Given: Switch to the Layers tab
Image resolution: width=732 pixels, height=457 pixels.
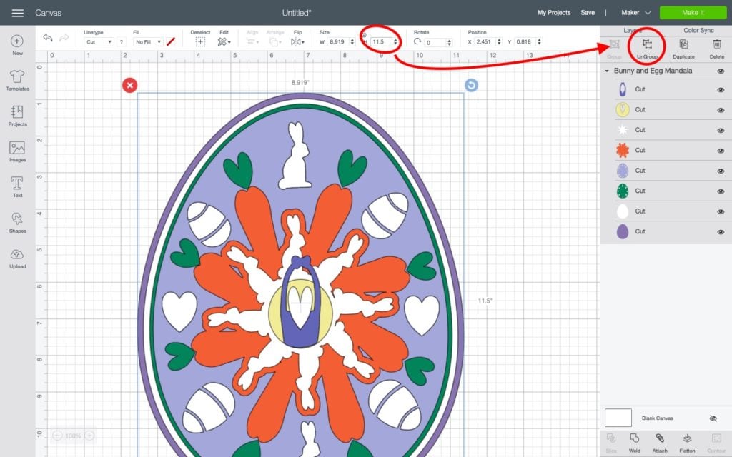Looking at the screenshot, I should click(x=633, y=30).
